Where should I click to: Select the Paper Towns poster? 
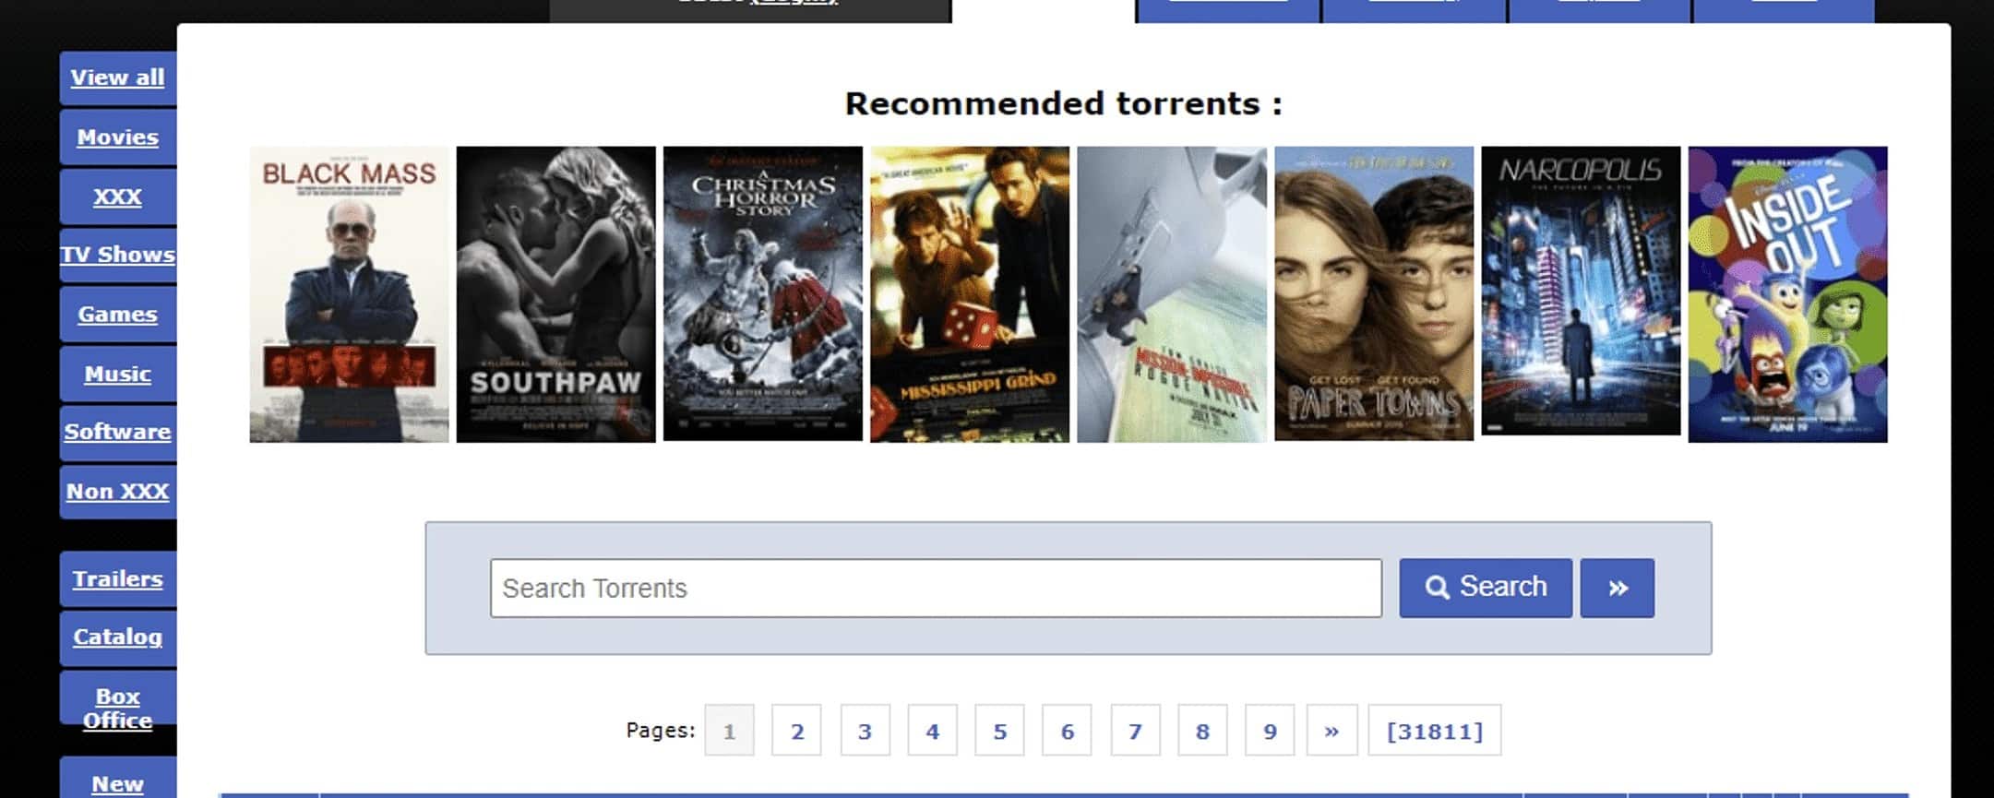click(x=1374, y=293)
